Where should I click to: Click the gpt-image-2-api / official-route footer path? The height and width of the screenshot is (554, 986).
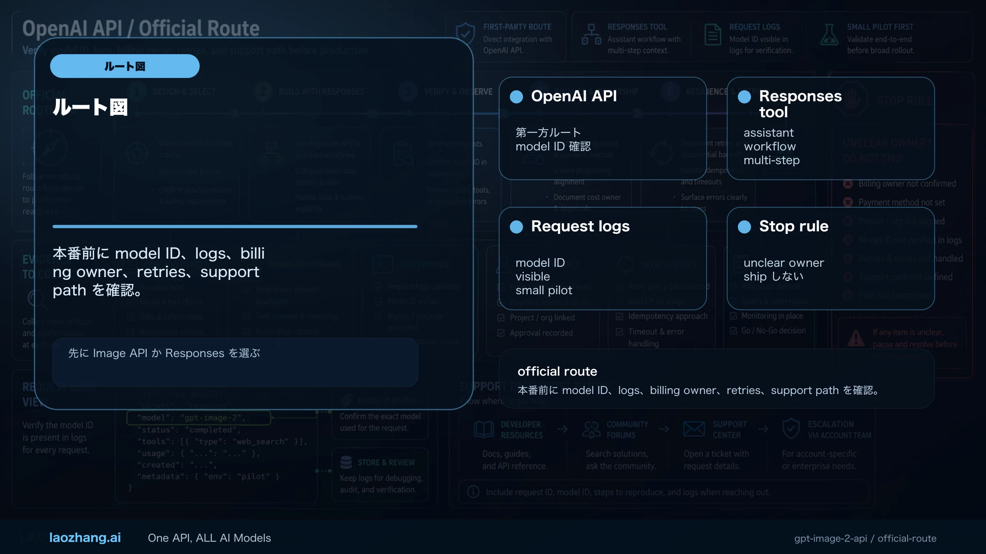point(865,538)
